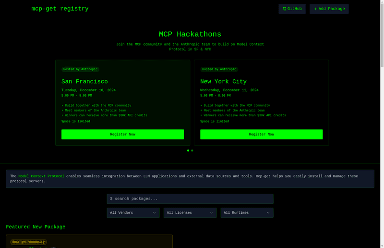Register Now for New York City hackathon
This screenshot has width=384, height=248.
point(261,134)
